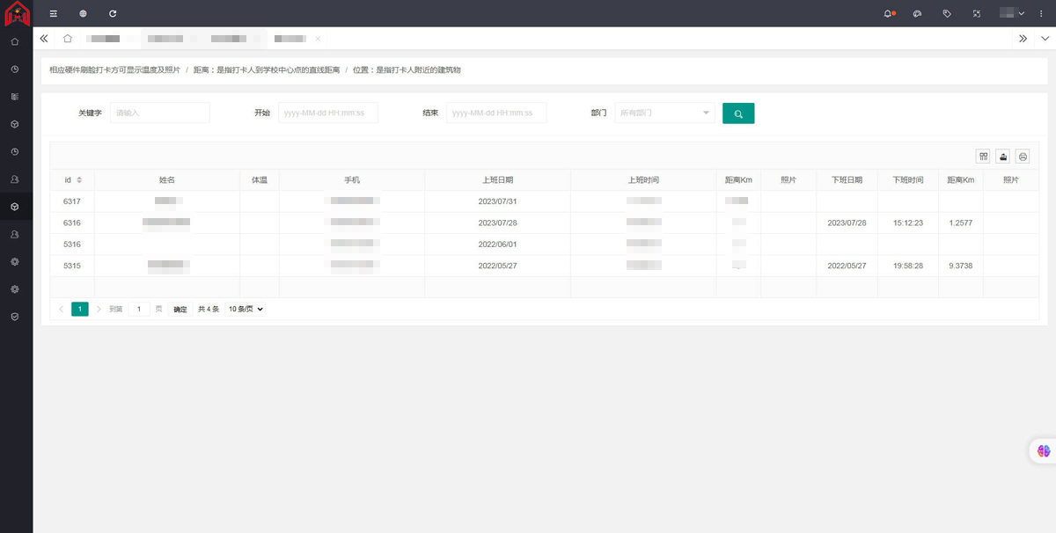1056x533 pixels.
Task: Click the notification bell icon
Action: coord(888,14)
